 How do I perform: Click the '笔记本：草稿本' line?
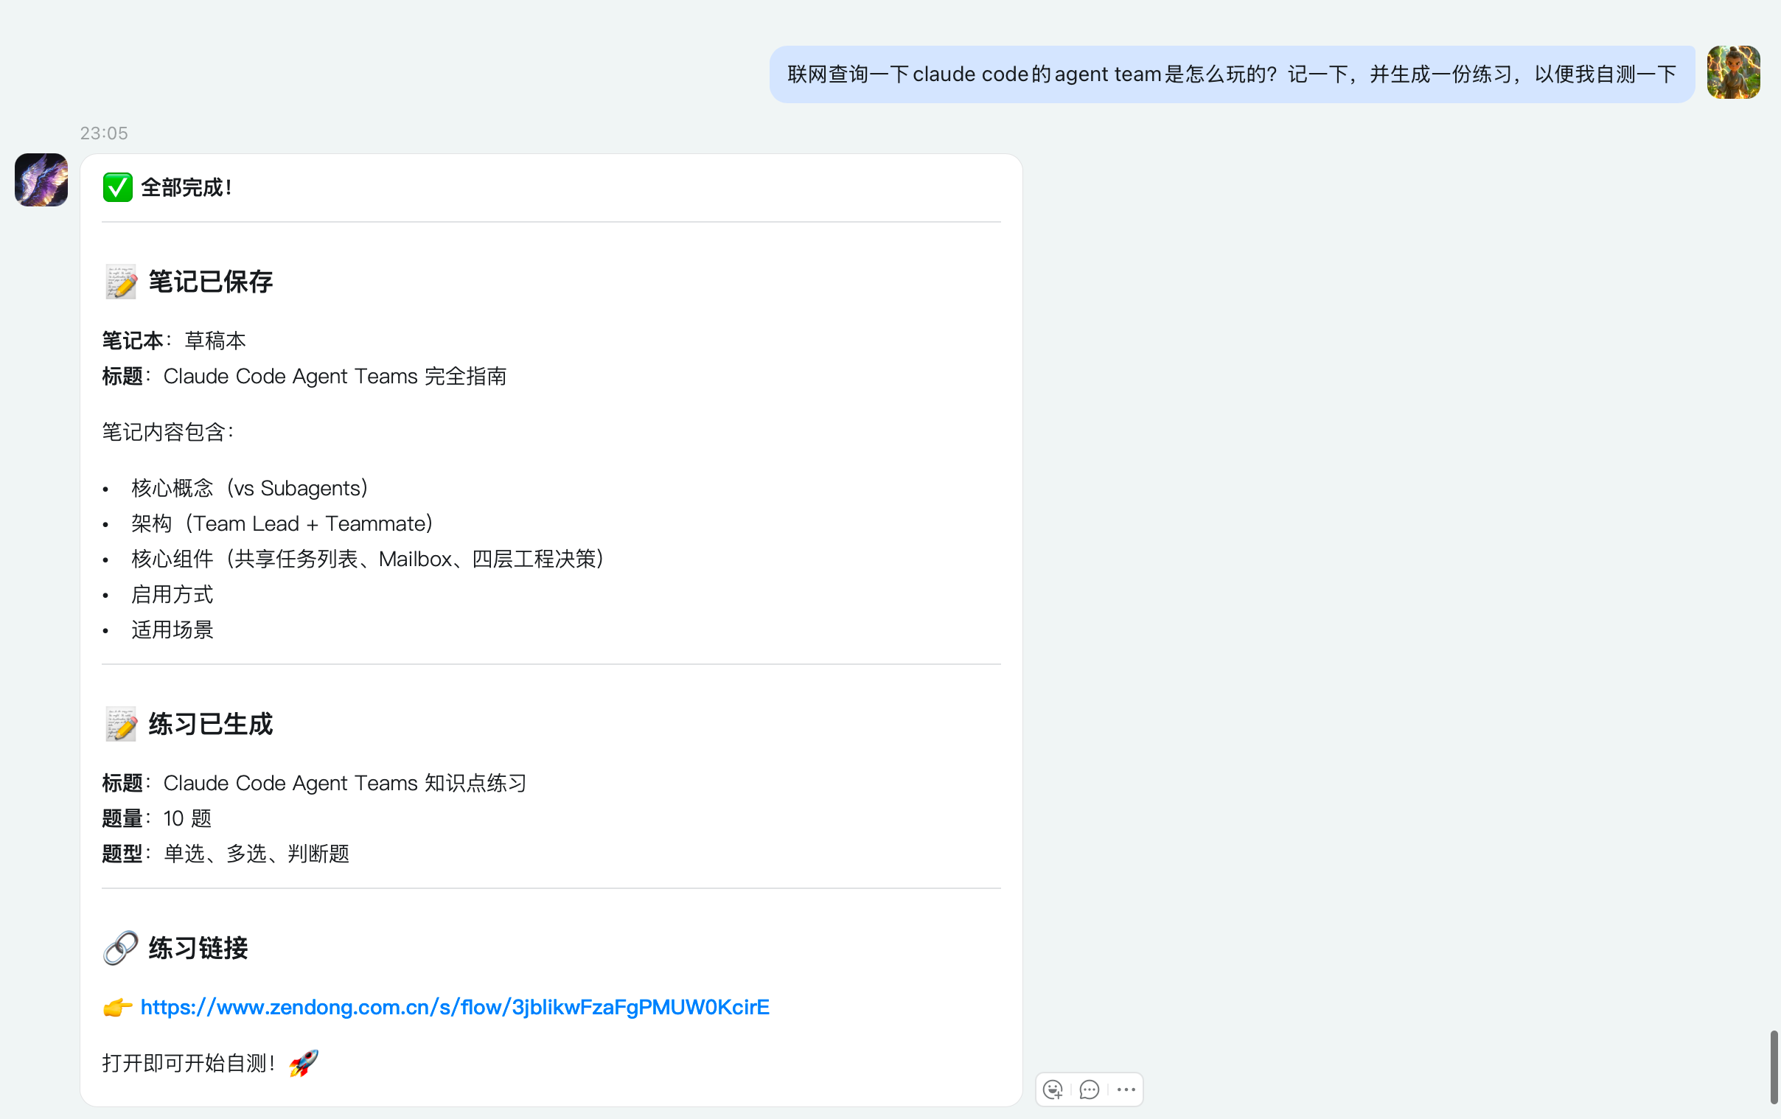[x=174, y=341]
